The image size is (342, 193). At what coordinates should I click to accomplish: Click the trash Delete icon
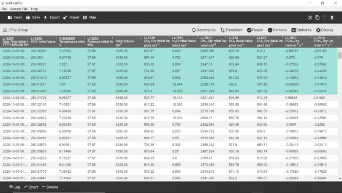[x=332, y=18]
